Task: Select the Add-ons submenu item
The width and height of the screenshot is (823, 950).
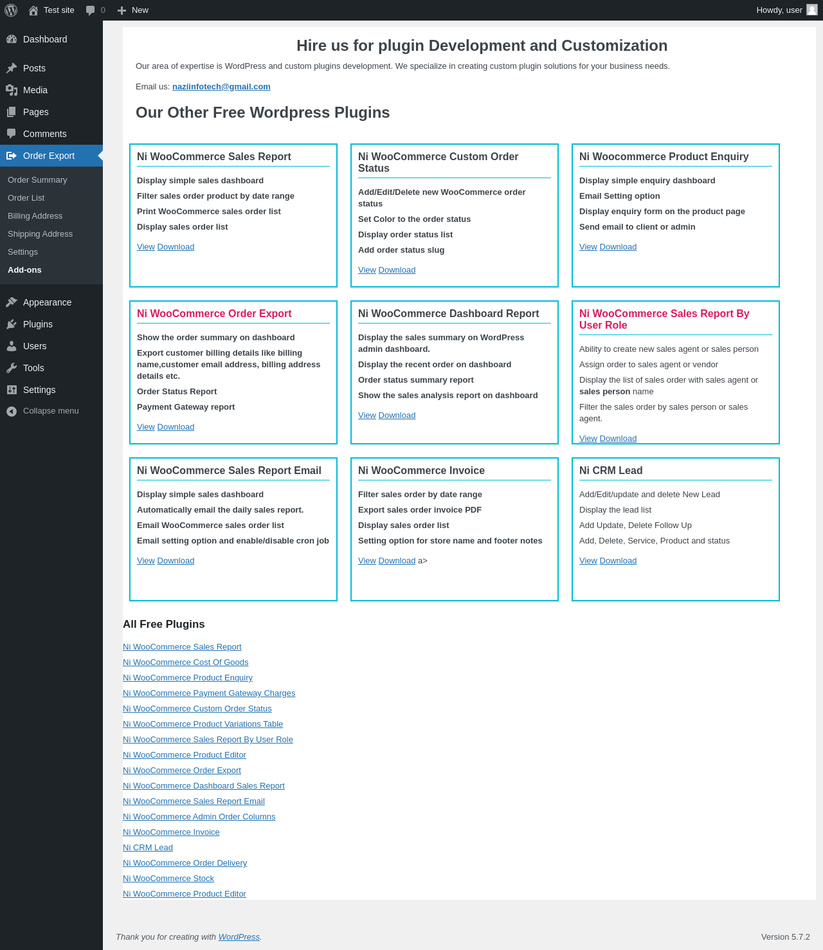Action: point(24,270)
